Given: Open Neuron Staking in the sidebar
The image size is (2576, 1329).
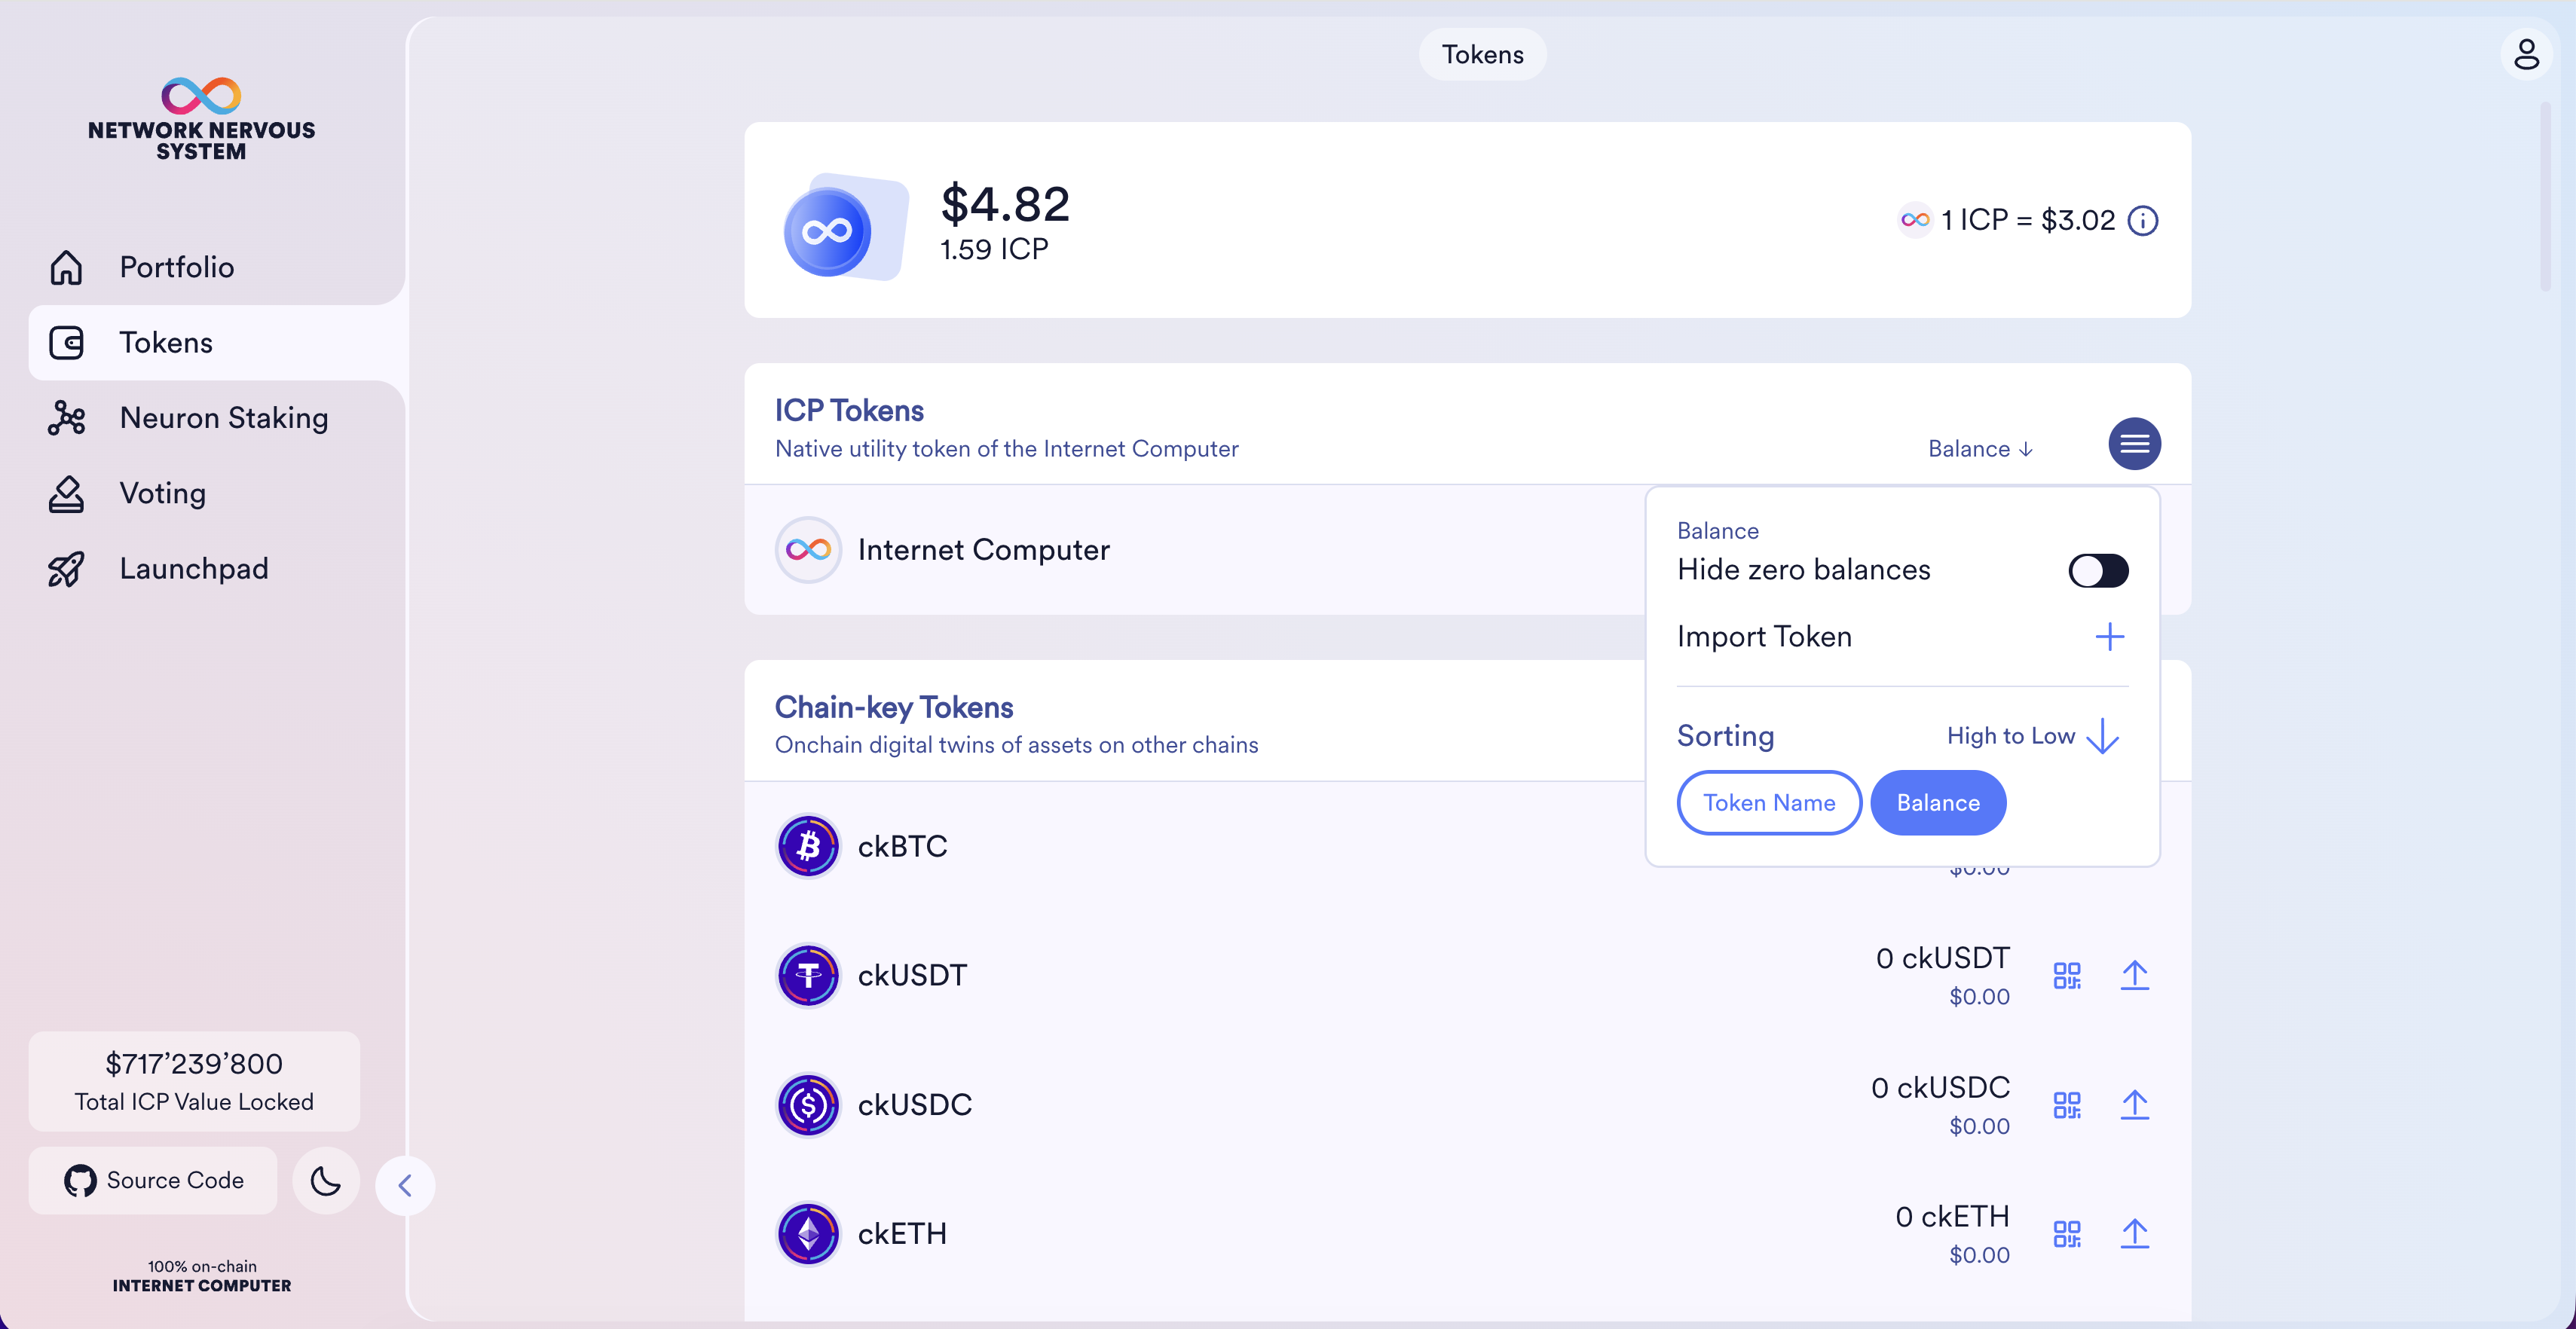Looking at the screenshot, I should pyautogui.click(x=223, y=418).
